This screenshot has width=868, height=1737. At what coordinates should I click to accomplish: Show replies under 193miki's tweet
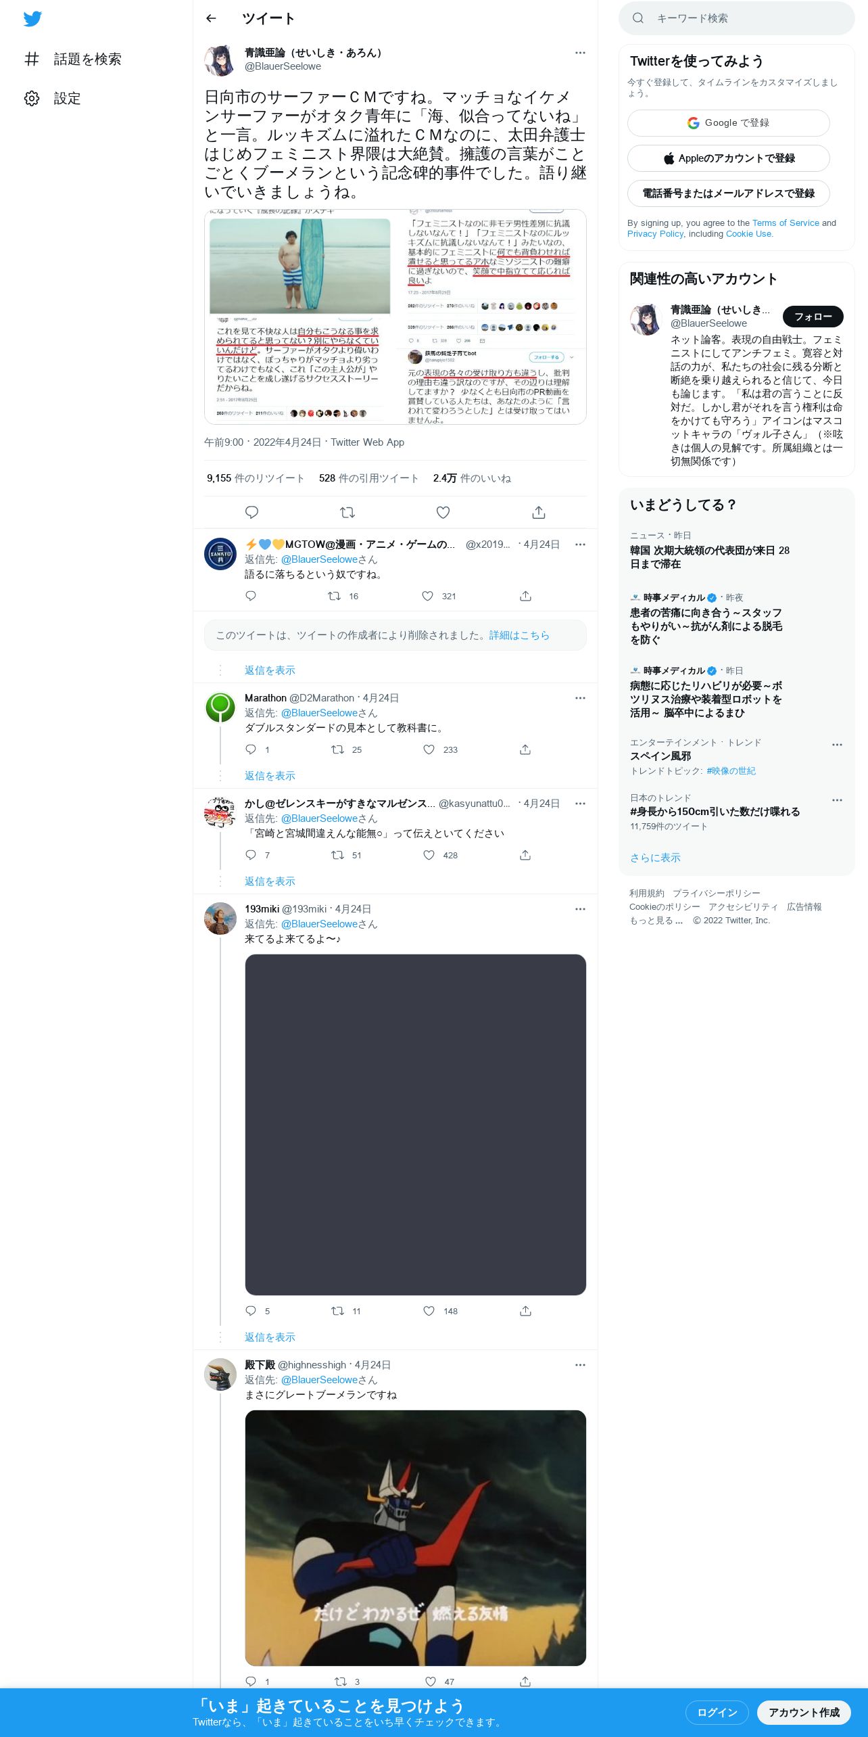point(270,1337)
